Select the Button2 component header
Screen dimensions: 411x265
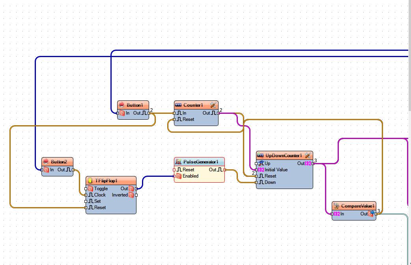coord(58,161)
